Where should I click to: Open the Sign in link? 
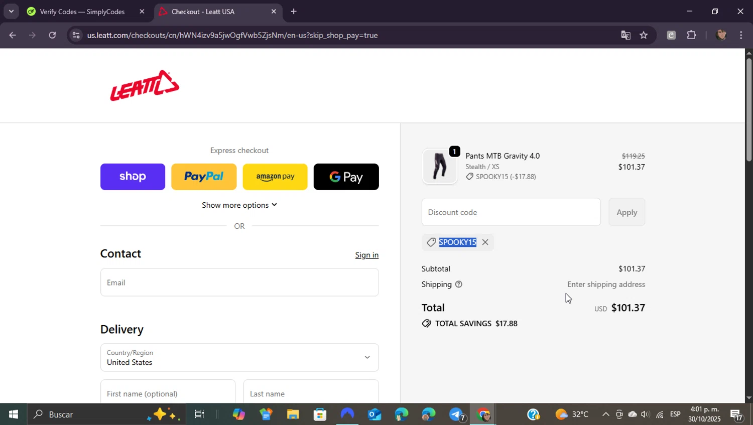pyautogui.click(x=367, y=255)
